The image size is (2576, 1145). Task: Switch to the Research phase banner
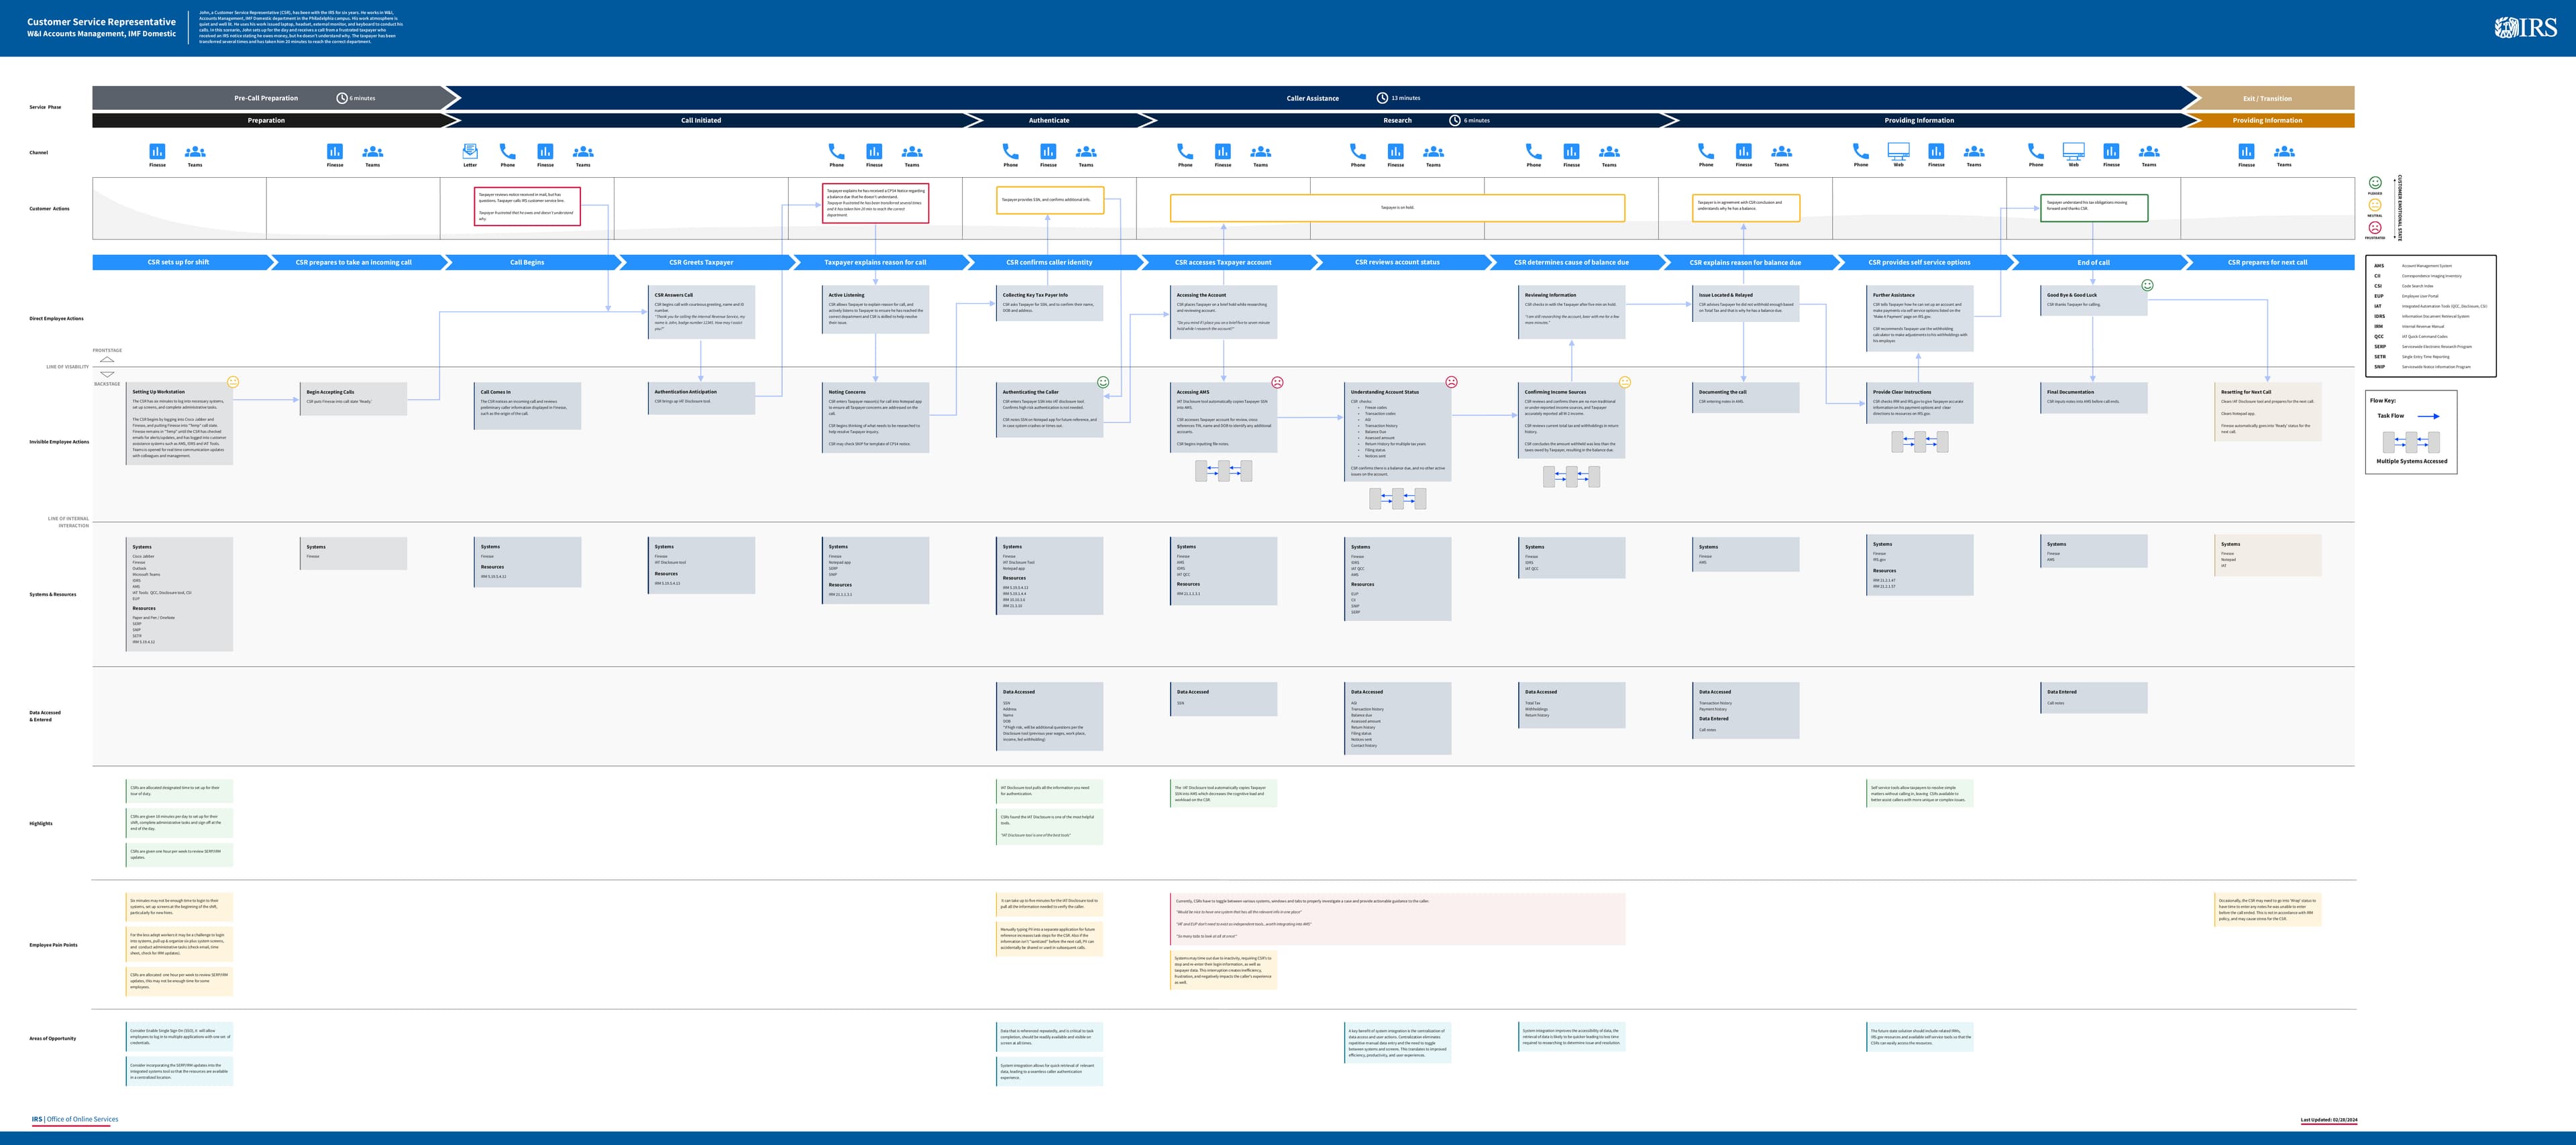(1397, 120)
